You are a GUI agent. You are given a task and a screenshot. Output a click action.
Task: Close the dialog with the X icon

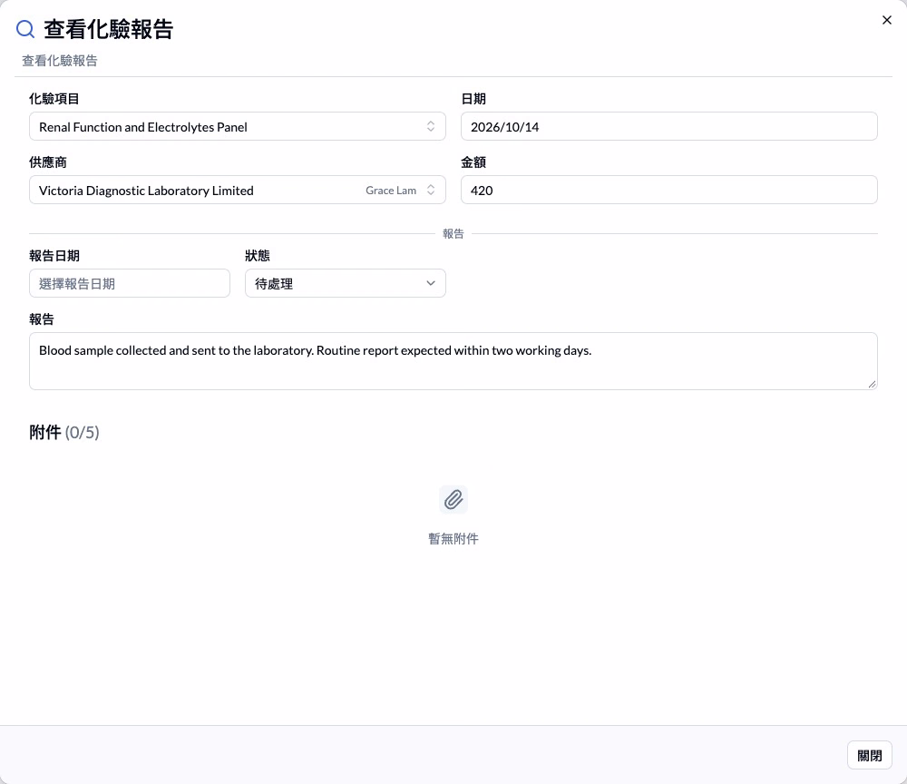coord(886,20)
